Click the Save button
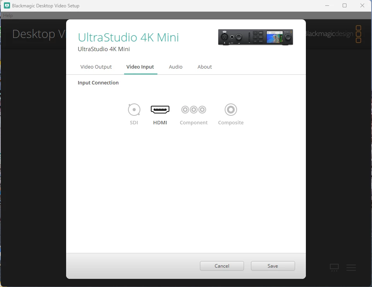Image resolution: width=372 pixels, height=287 pixels. click(x=273, y=266)
